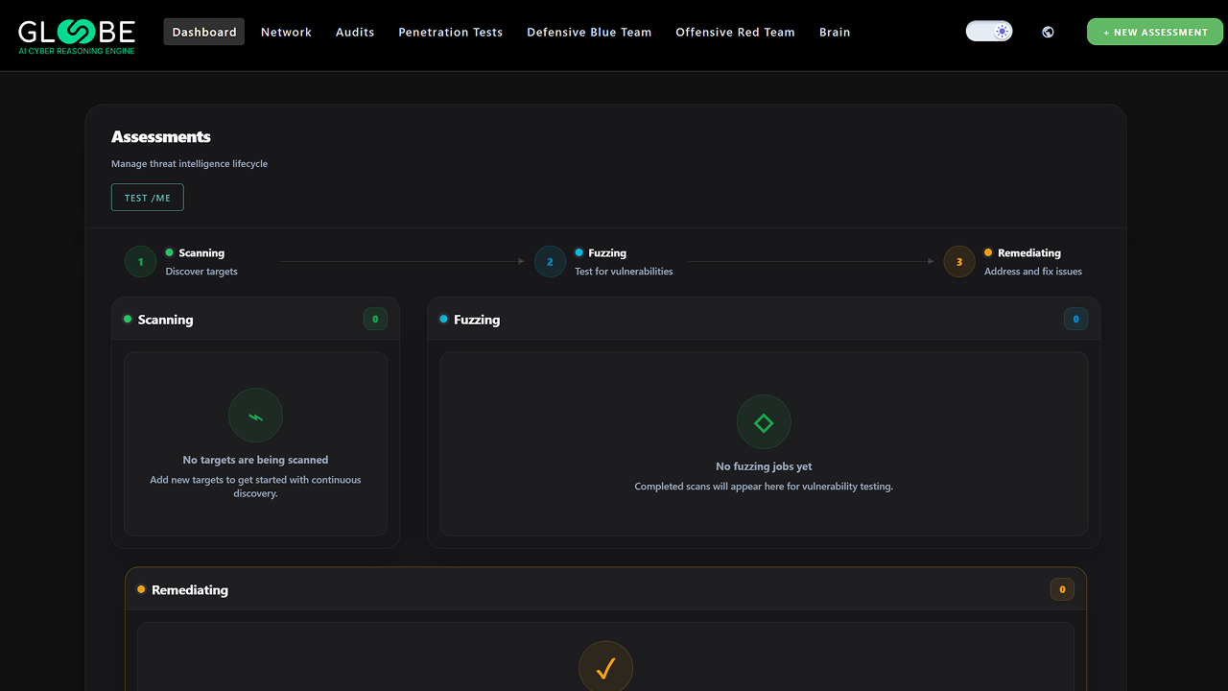This screenshot has width=1228, height=691.
Task: Click the TEST /ME button
Action: click(148, 198)
